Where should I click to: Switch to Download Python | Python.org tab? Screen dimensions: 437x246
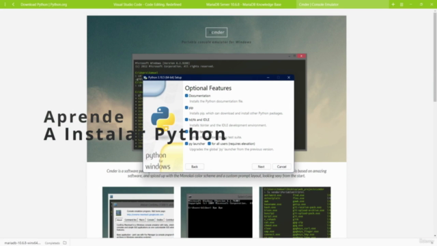tap(44, 5)
